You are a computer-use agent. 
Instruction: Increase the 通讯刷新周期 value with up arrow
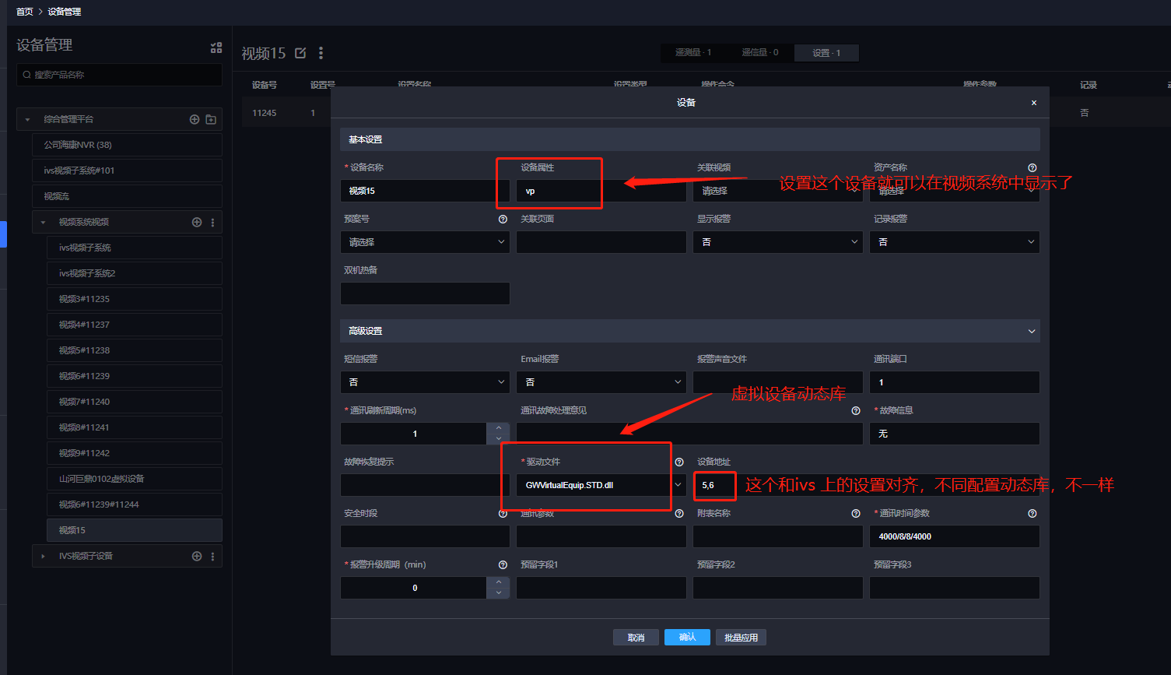click(x=498, y=428)
